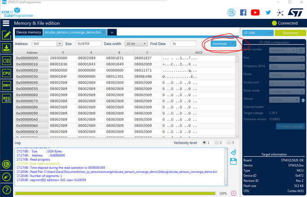Open the ST YouTube channel
Image resolution: width=307 pixels, height=197 pixels.
[255, 13]
